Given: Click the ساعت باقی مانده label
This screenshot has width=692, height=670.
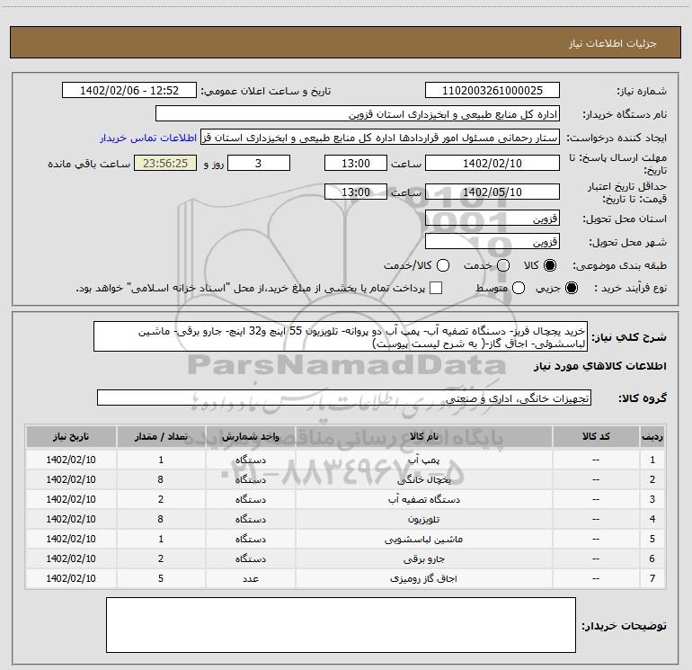Looking at the screenshot, I should click(89, 164).
